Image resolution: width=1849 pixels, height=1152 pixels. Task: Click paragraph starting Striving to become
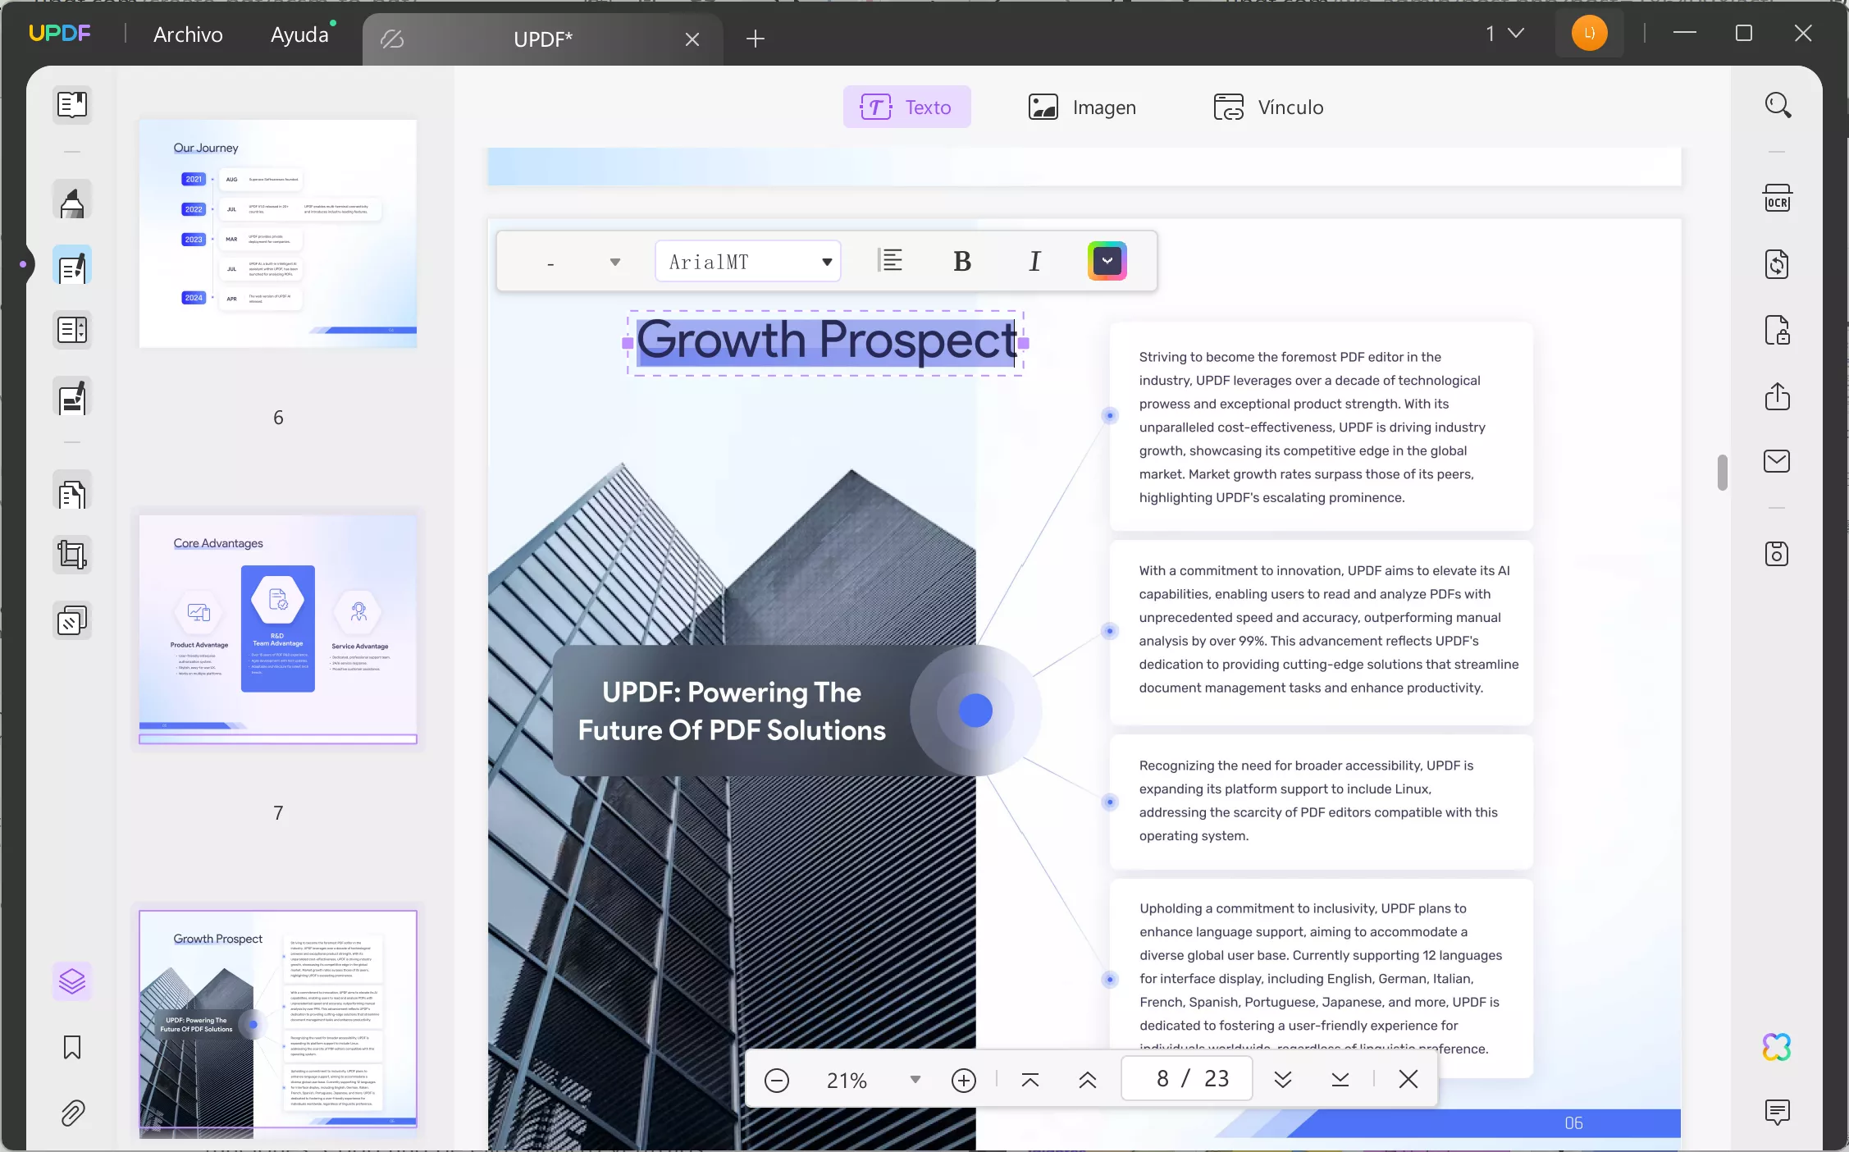click(1313, 427)
